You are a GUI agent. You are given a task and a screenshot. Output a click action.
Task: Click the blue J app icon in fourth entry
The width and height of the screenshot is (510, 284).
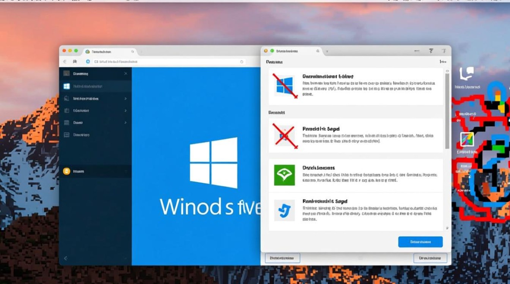284,211
